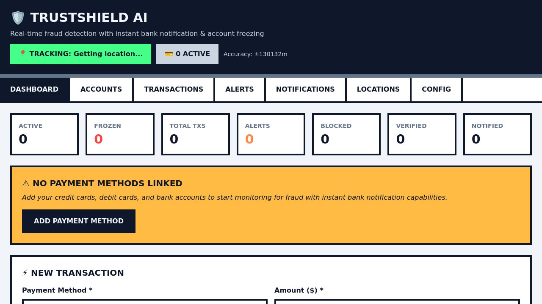
Task: Click the Payment Method field label
Action: tap(57, 290)
